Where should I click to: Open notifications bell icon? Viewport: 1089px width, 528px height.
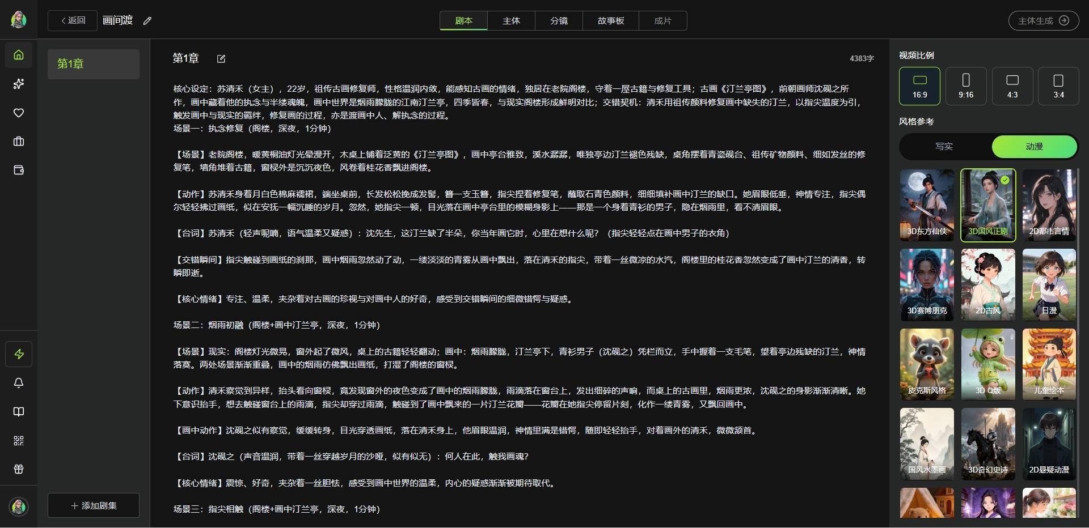coord(19,383)
